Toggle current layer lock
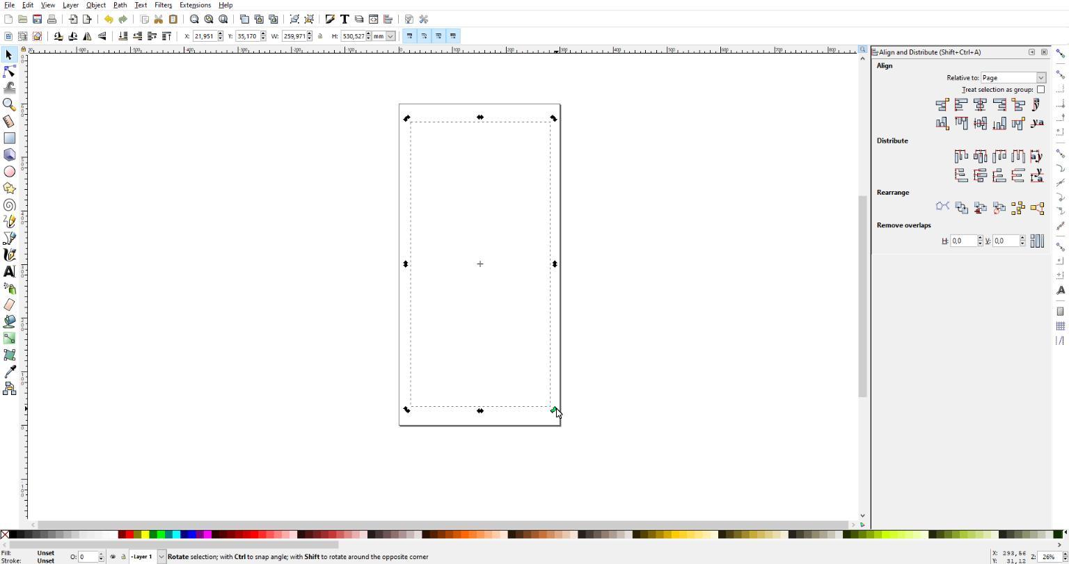 [x=123, y=556]
